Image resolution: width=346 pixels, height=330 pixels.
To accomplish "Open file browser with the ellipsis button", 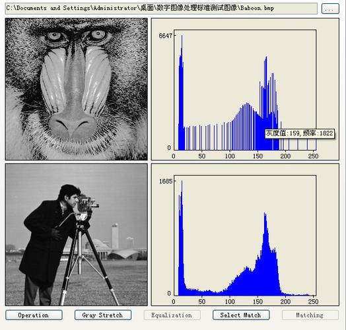I will (x=330, y=9).
